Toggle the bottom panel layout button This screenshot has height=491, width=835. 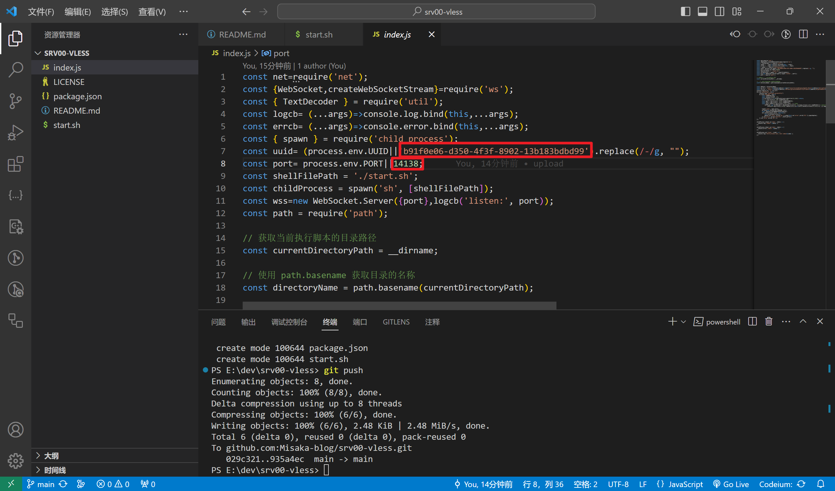[x=702, y=12]
